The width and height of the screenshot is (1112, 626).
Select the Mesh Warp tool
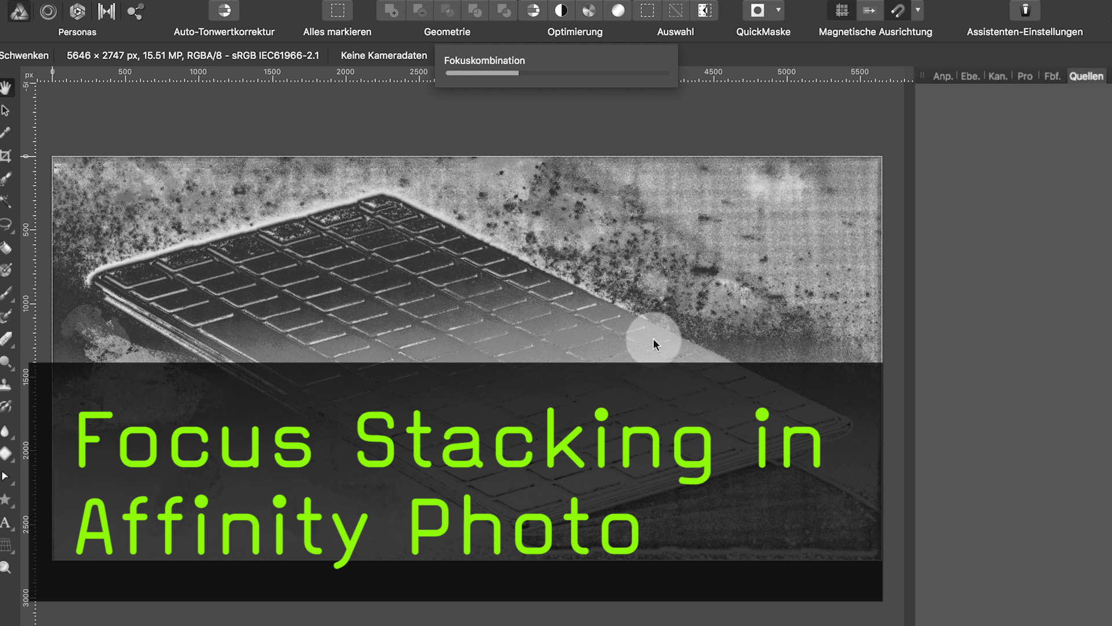coord(6,545)
